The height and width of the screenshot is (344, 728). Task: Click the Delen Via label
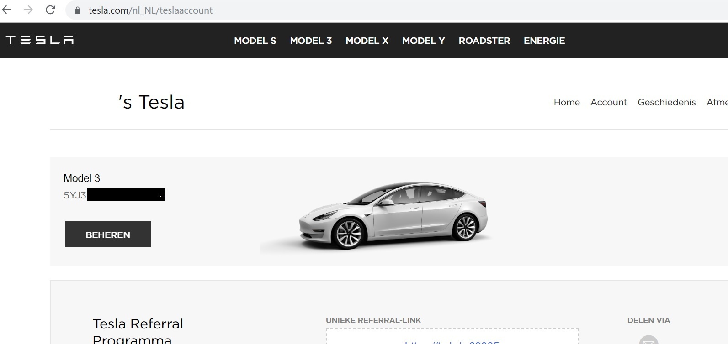648,320
